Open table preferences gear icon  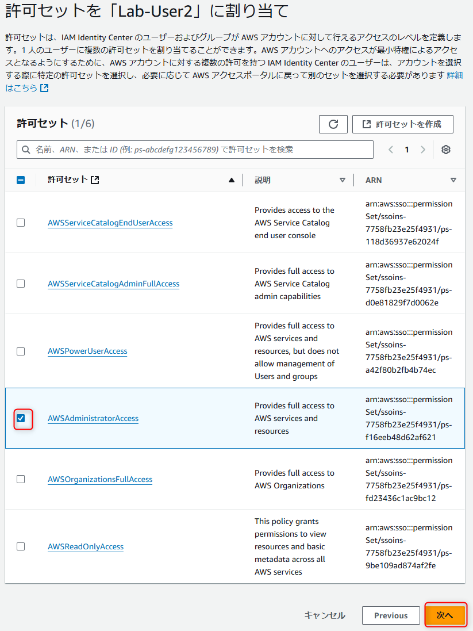point(445,150)
